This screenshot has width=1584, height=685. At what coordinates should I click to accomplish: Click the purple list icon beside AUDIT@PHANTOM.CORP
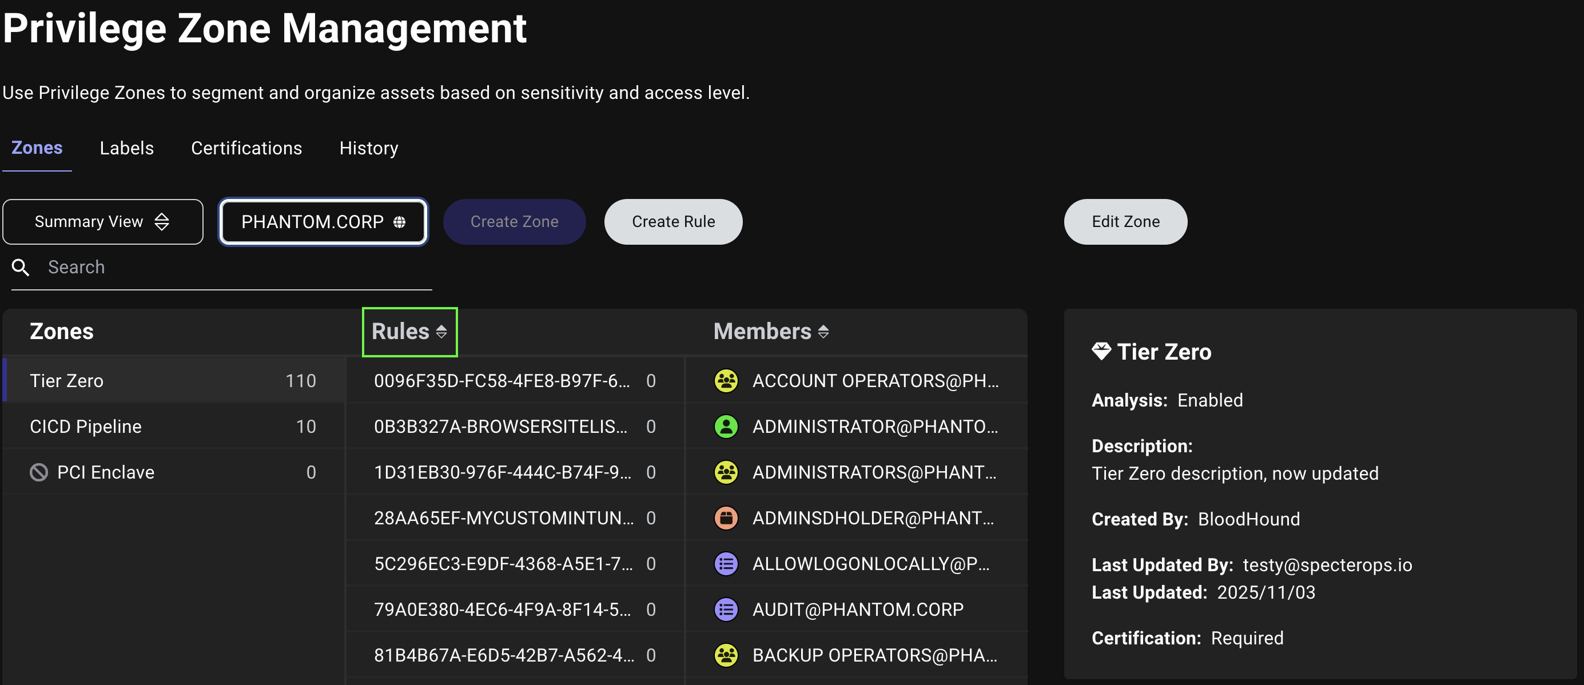(726, 609)
